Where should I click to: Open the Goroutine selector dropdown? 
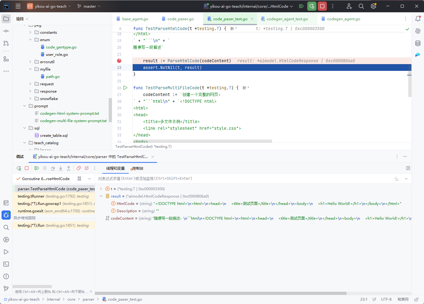[x=89, y=179]
